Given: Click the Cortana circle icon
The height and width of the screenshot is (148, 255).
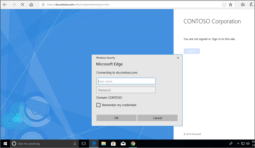Looking at the screenshot, I should [x=14, y=144].
